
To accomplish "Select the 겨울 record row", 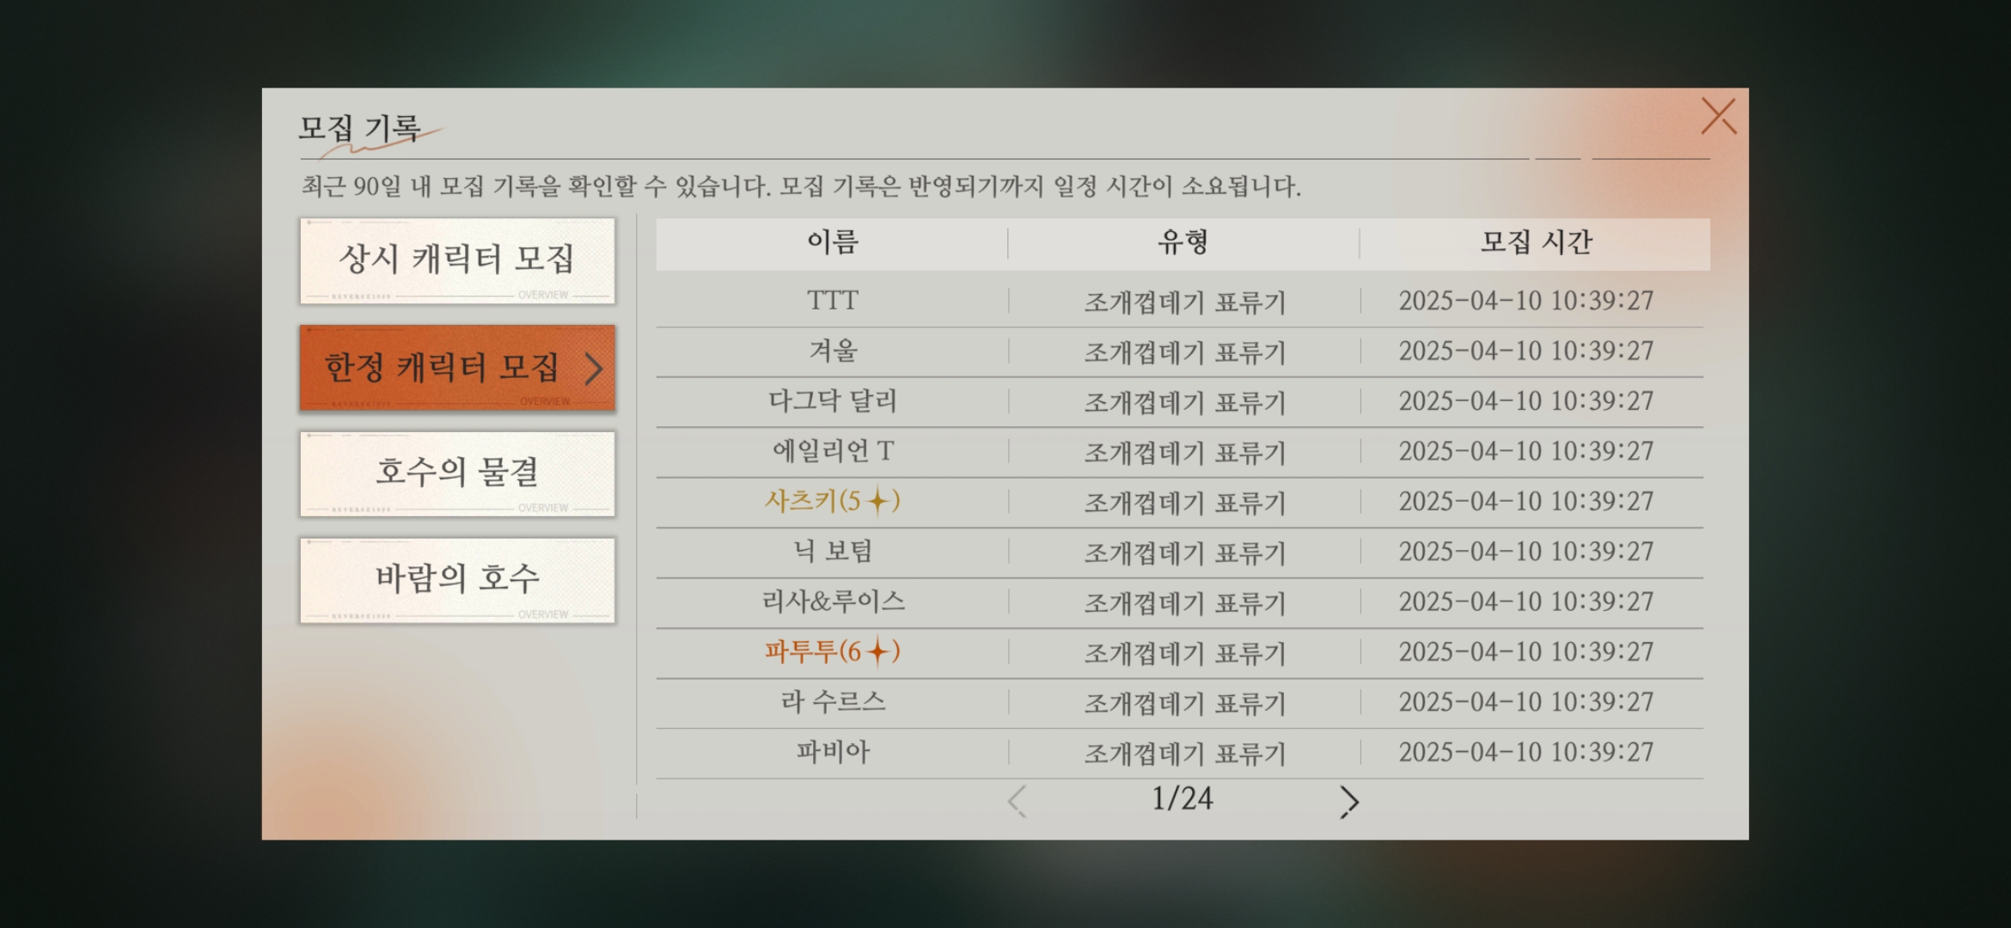I will tap(832, 351).
